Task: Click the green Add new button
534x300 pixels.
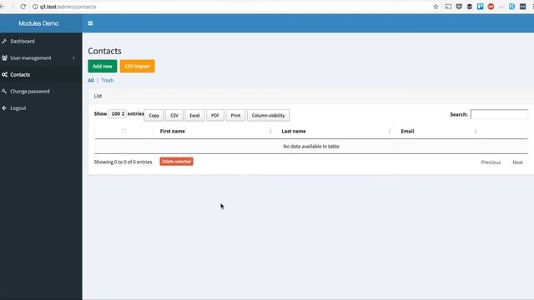Action: tap(103, 66)
